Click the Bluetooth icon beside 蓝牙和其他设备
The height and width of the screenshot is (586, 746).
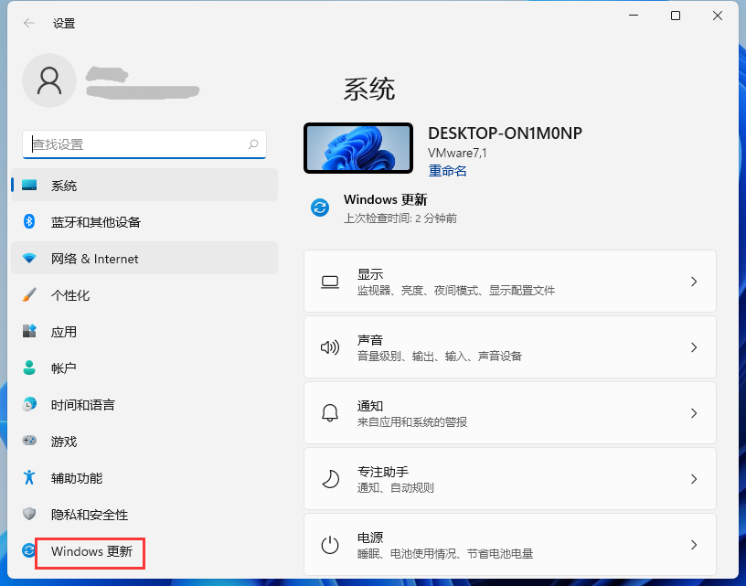[27, 221]
